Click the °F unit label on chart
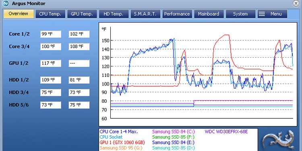 [x=104, y=29]
